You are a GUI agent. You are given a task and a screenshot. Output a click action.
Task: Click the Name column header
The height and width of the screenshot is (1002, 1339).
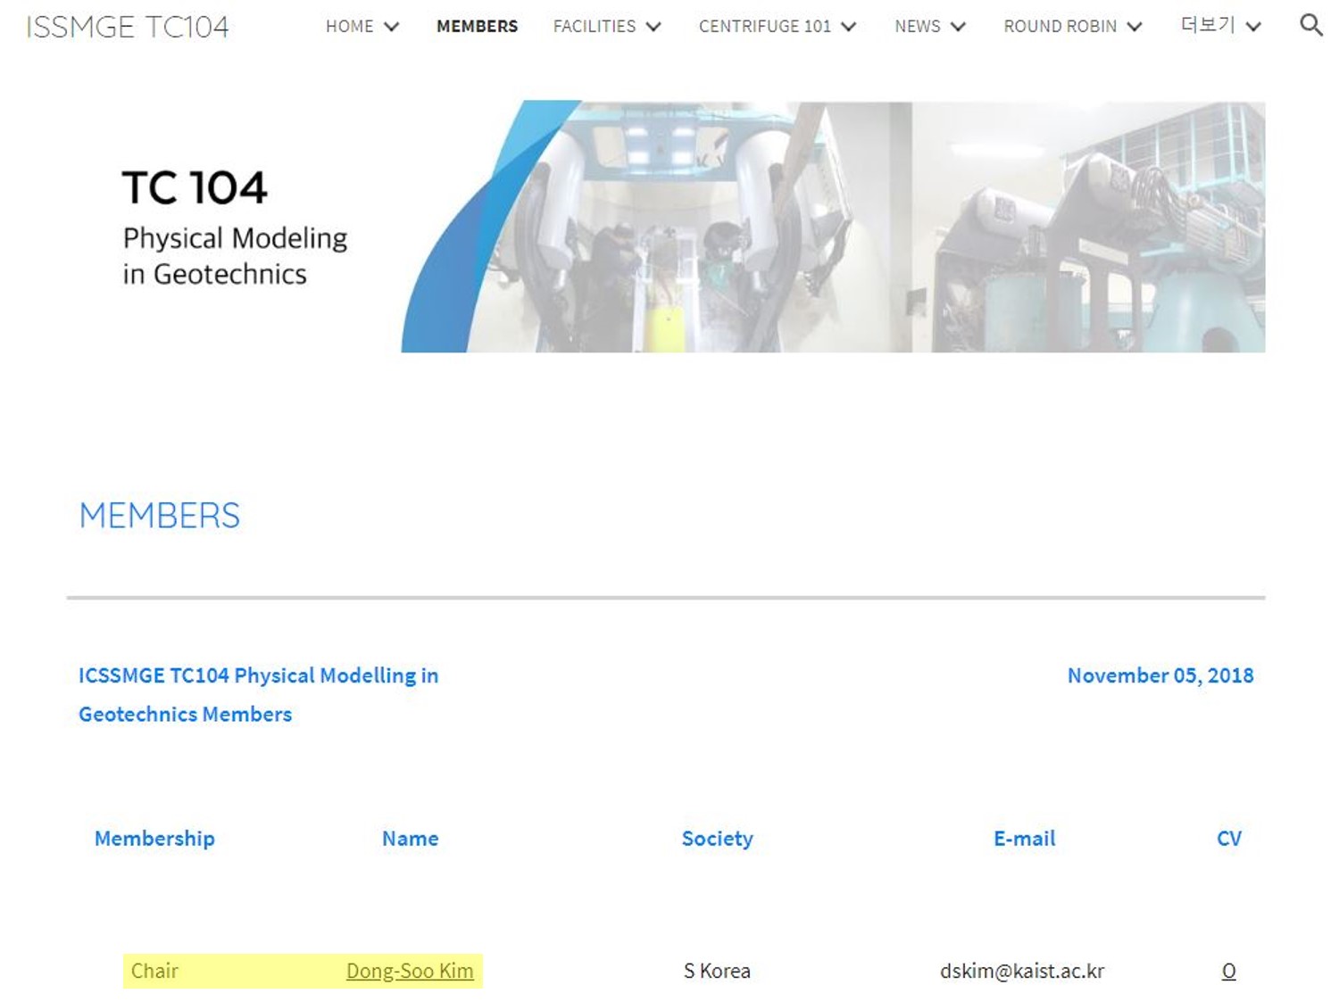tap(411, 839)
